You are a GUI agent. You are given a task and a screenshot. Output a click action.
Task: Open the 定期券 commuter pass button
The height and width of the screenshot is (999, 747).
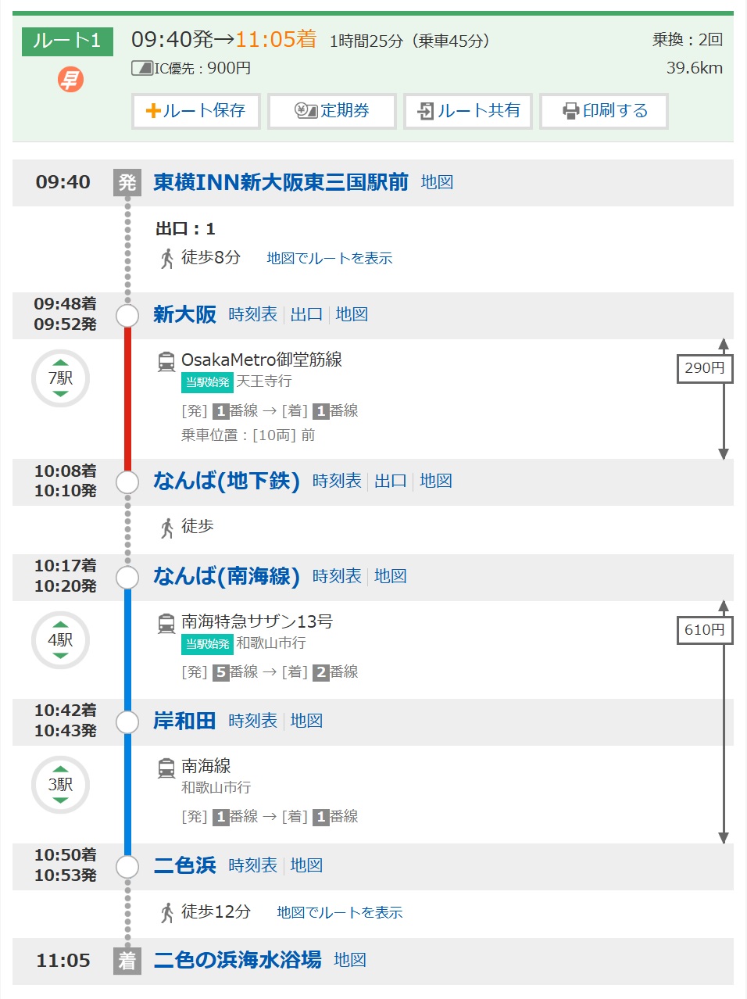pos(332,111)
